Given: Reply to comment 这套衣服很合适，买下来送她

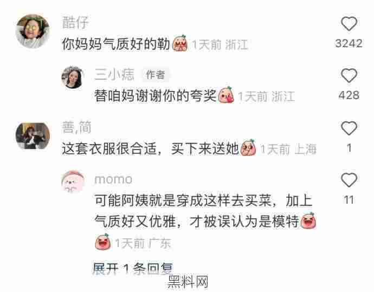Looking at the screenshot, I should click(x=150, y=148).
